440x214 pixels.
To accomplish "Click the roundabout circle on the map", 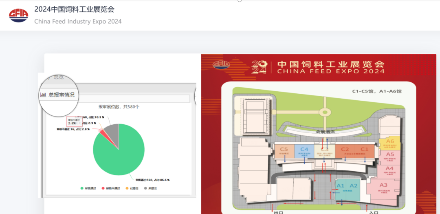I will (325, 113).
